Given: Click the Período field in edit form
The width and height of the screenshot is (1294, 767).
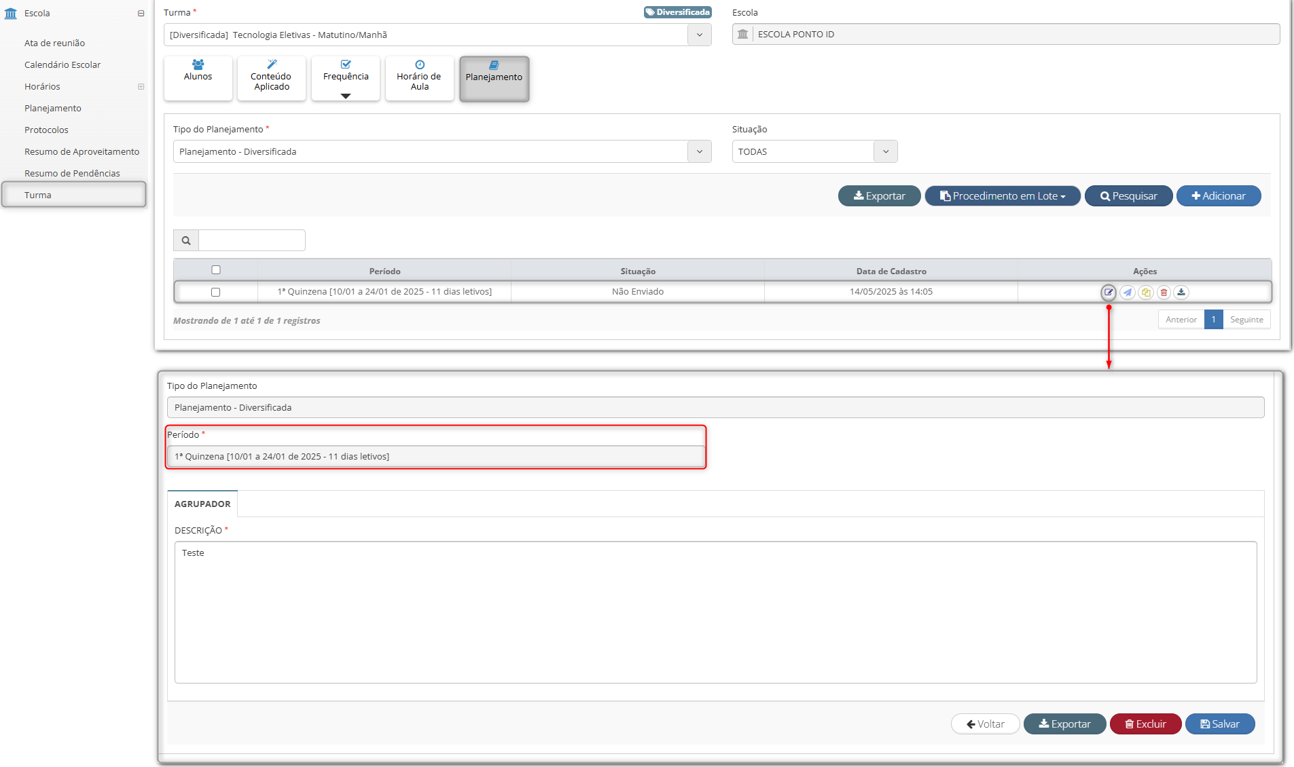Looking at the screenshot, I should (435, 457).
